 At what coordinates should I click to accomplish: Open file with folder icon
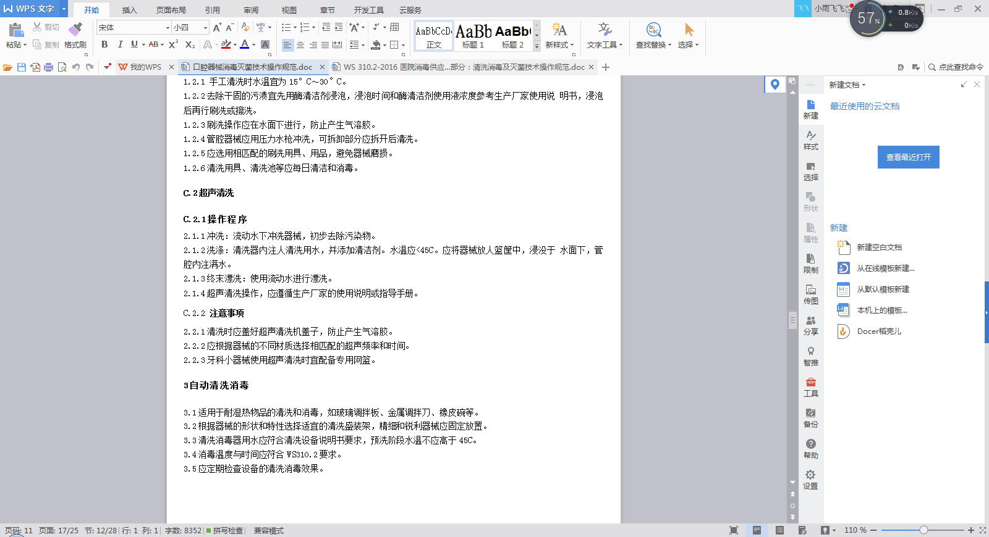tap(7, 67)
